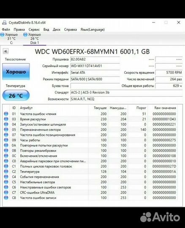Click status orb for attribute 05 reallocated sectors
This screenshot has width=185, height=228.
6,130
